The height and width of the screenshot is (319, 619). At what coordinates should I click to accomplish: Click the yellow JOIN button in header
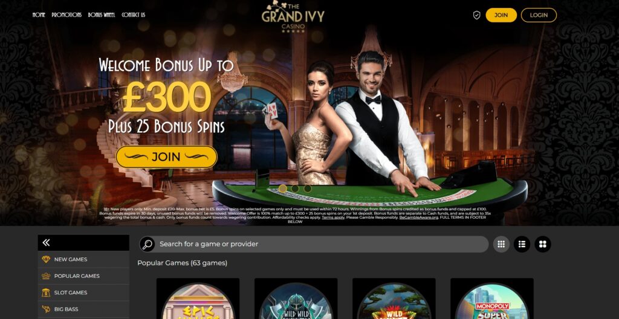(501, 15)
